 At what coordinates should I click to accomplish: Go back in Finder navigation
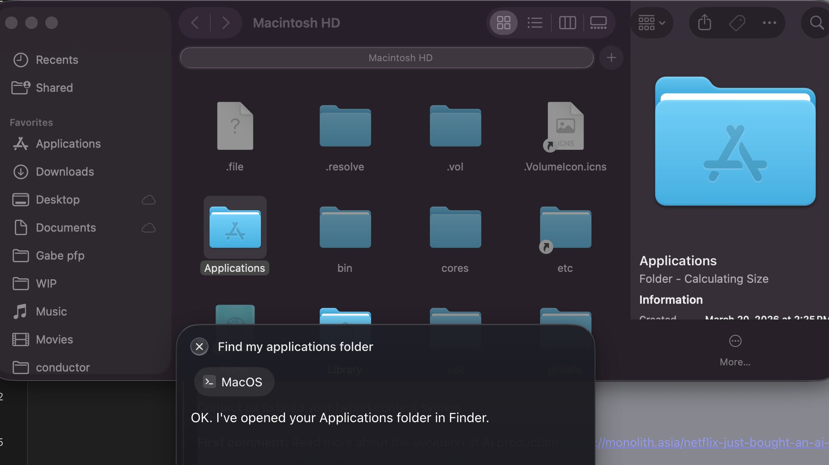(195, 23)
